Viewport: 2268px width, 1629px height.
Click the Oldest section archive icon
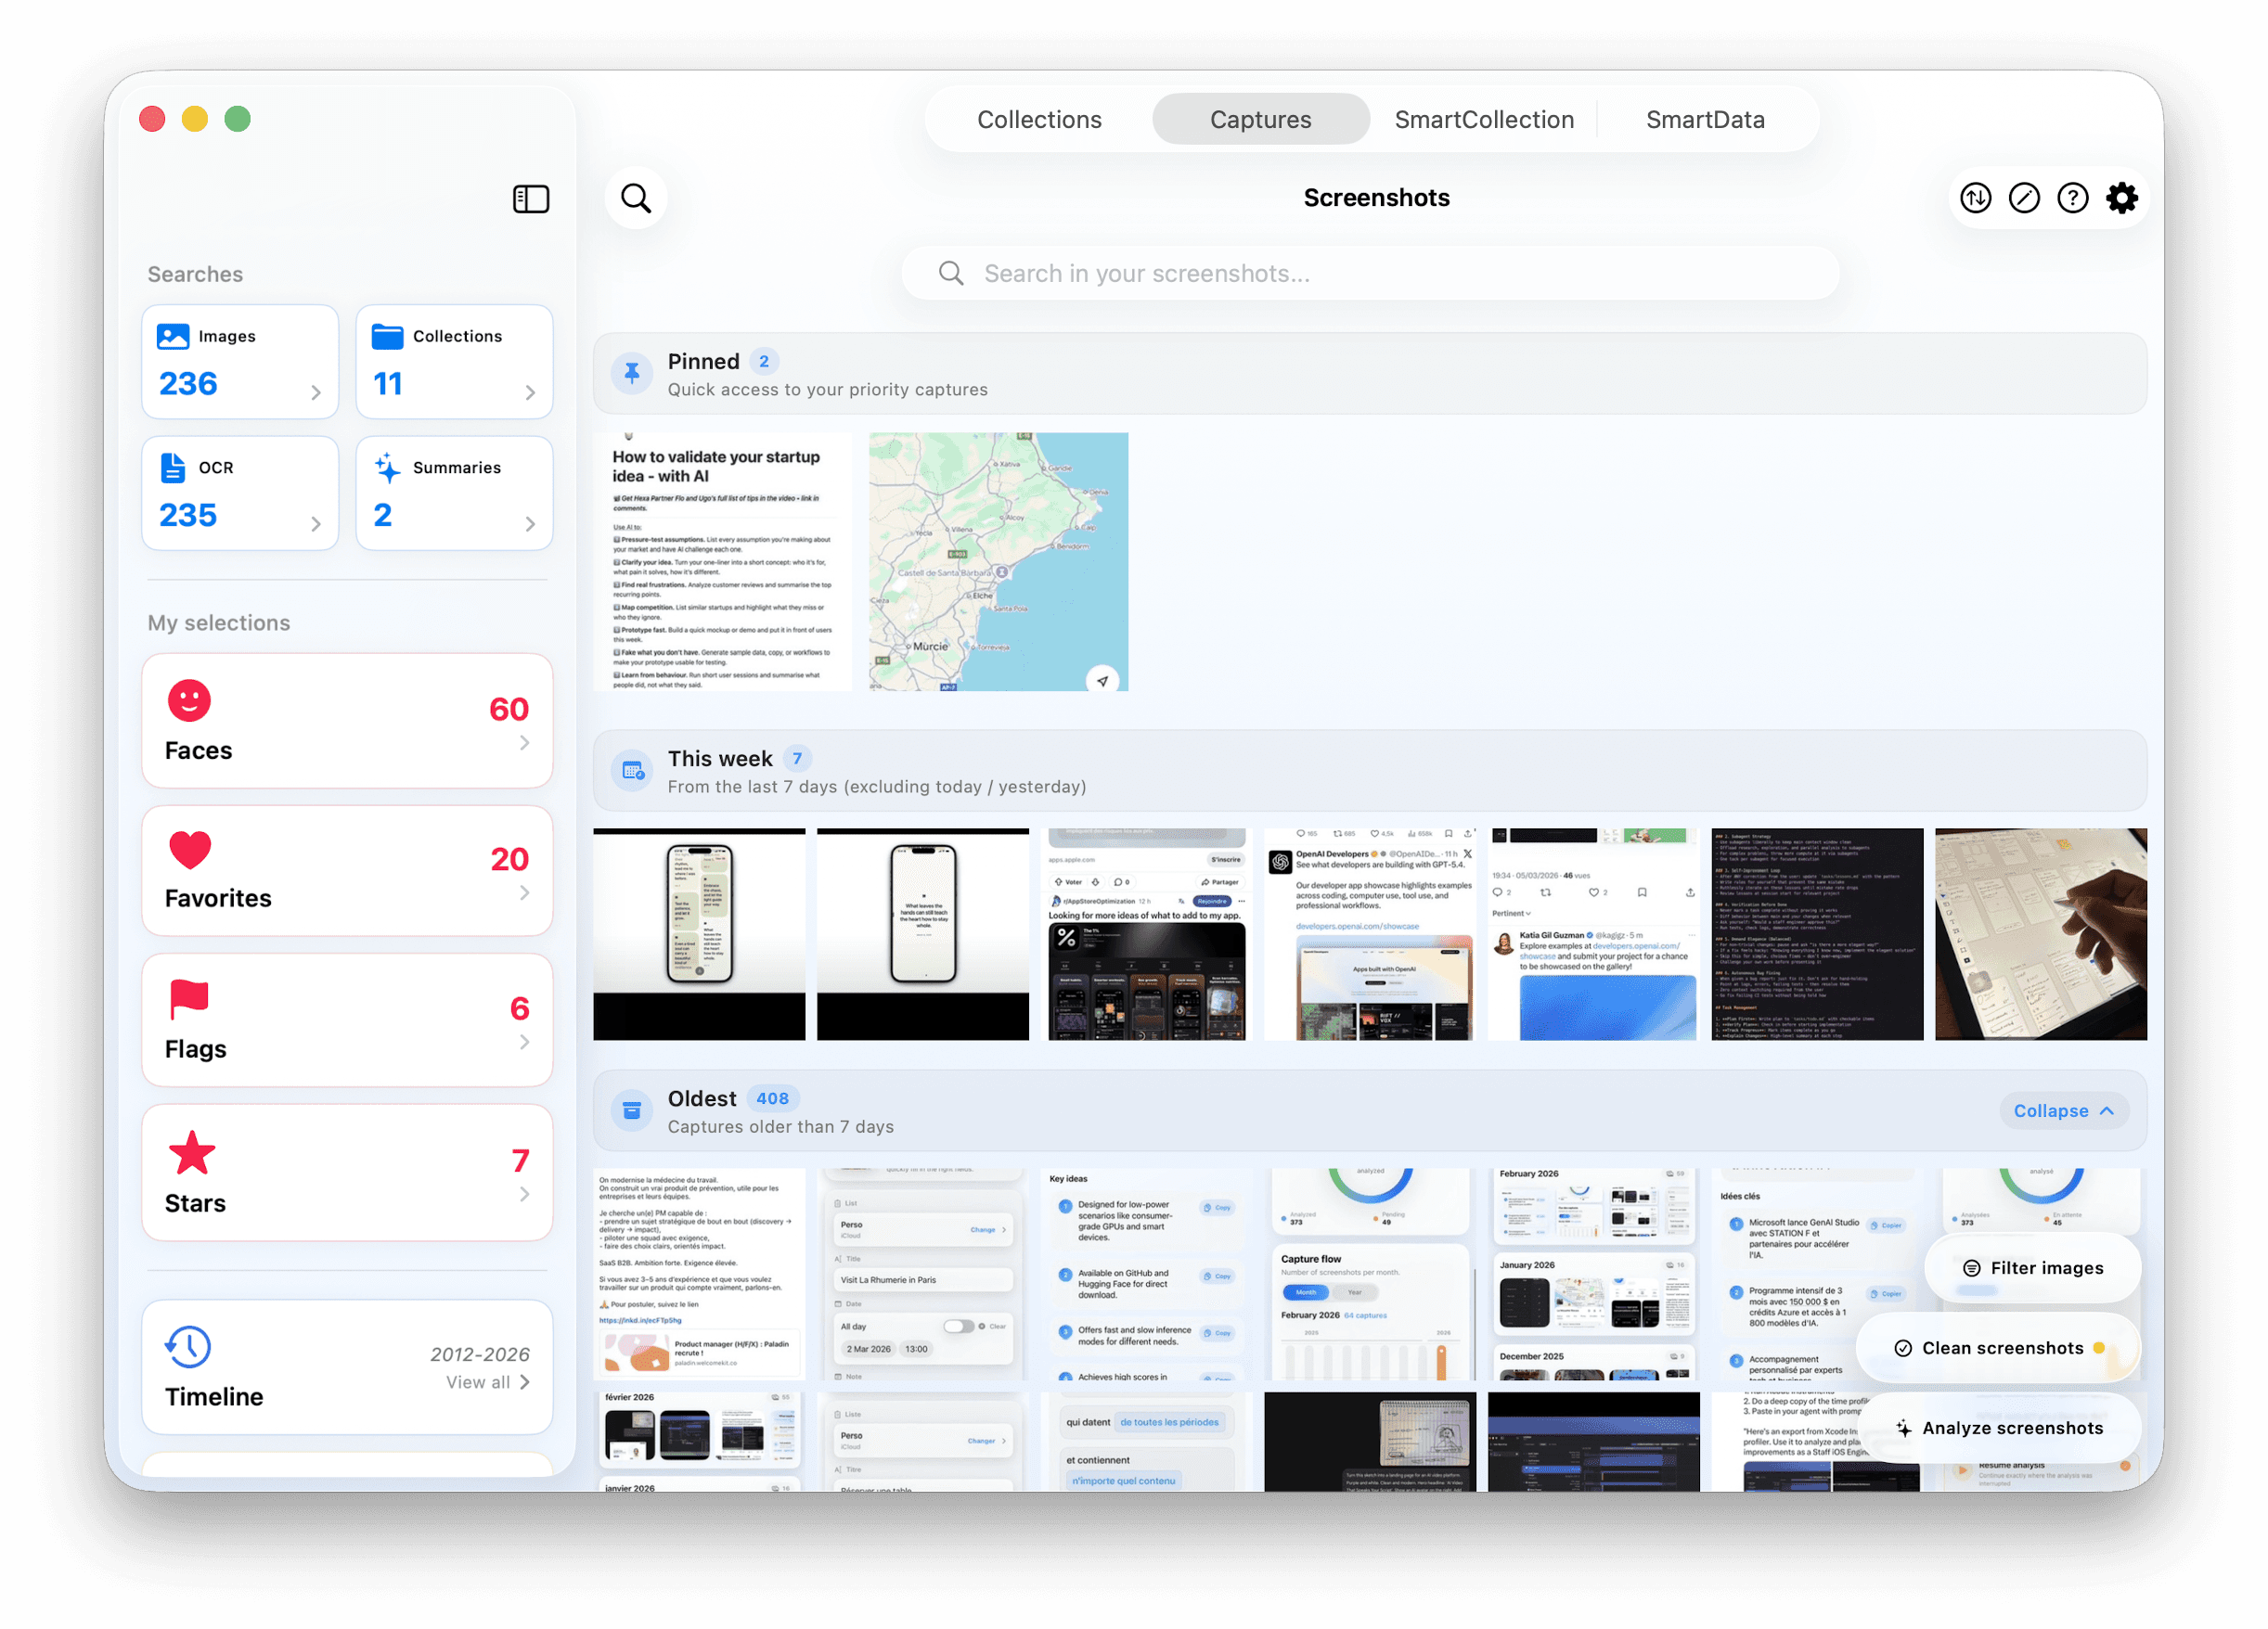[x=632, y=1111]
